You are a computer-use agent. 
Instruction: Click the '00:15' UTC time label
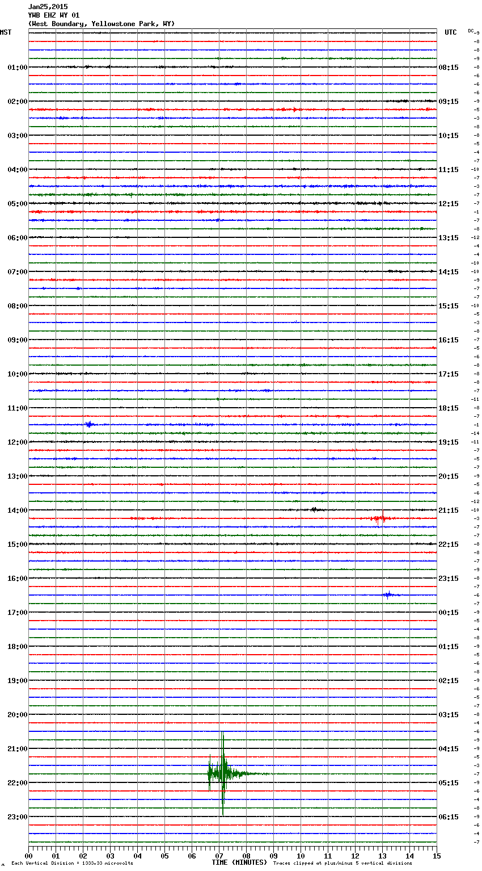click(449, 613)
